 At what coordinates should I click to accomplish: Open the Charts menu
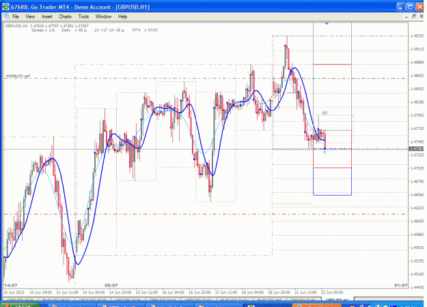coord(65,16)
